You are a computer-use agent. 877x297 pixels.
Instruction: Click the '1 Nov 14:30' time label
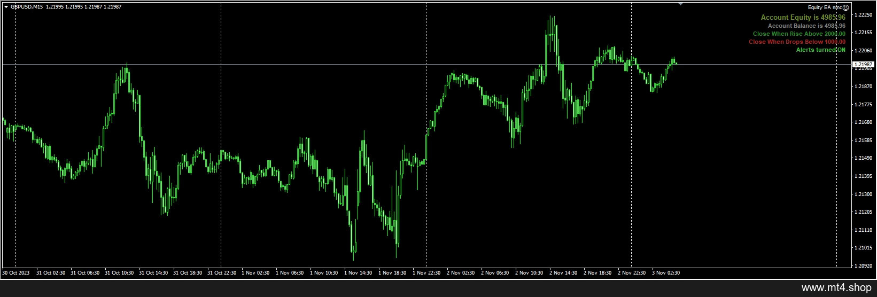[358, 273]
